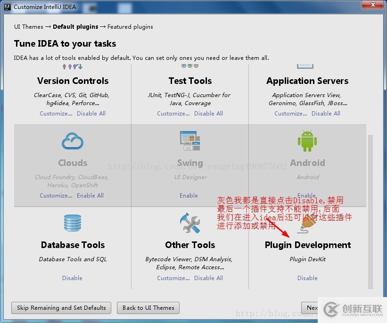Click the Clouds heading
The image size is (387, 323).
click(x=73, y=163)
